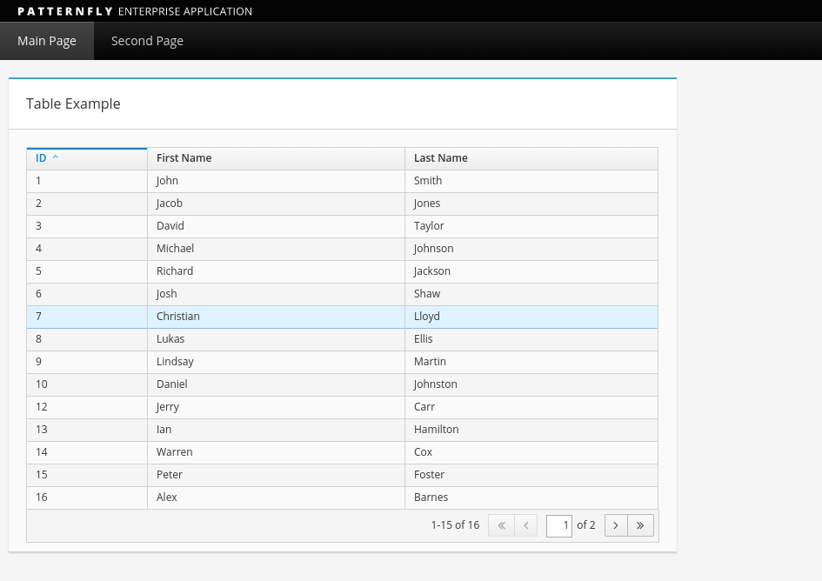
Task: Select the first name cell Jacob
Action: tap(277, 204)
